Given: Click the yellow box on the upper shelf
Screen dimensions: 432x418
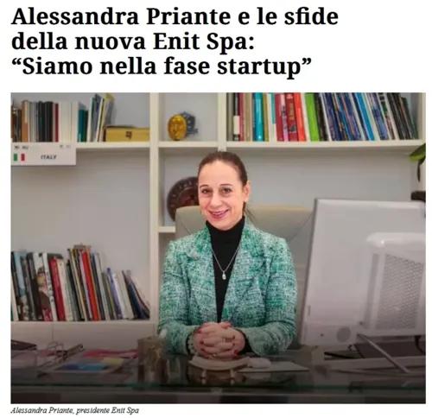Looking at the screenshot, I should (127, 134).
